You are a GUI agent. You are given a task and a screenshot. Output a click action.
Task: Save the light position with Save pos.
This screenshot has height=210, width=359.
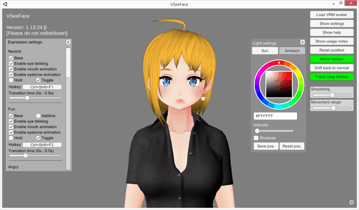(x=266, y=146)
